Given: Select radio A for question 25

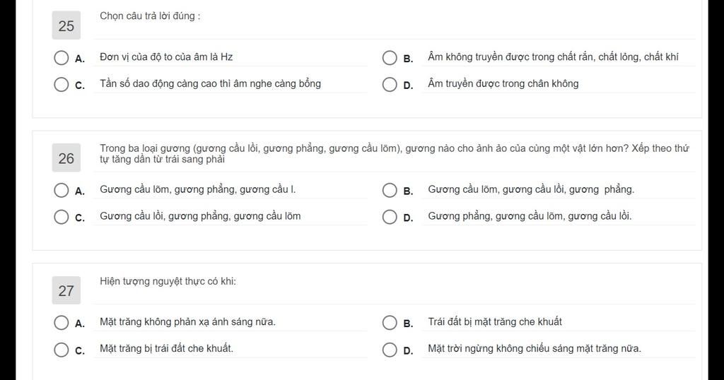Looking at the screenshot, I should [61, 58].
